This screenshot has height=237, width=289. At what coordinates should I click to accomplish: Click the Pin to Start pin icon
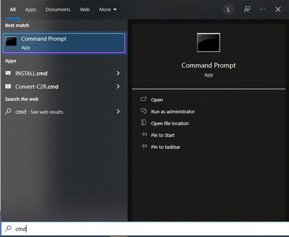pos(144,134)
